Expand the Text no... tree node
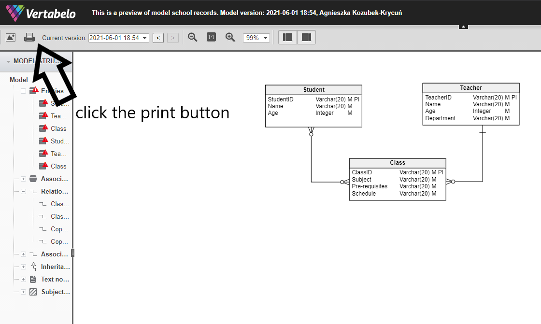This screenshot has height=324, width=541. click(24, 279)
